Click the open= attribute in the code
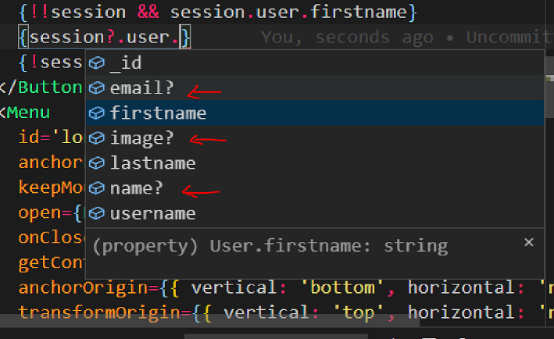The height and width of the screenshot is (339, 554). (x=45, y=213)
